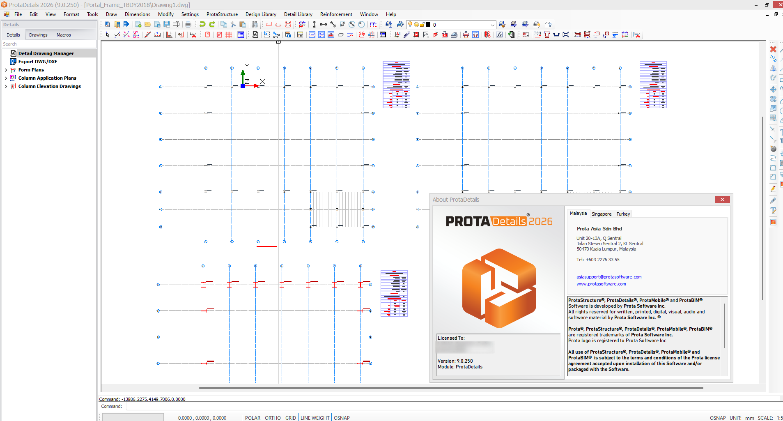Image resolution: width=783 pixels, height=421 pixels.
Task: Toggle layer 0 lightbulb on/off
Action: tap(410, 24)
